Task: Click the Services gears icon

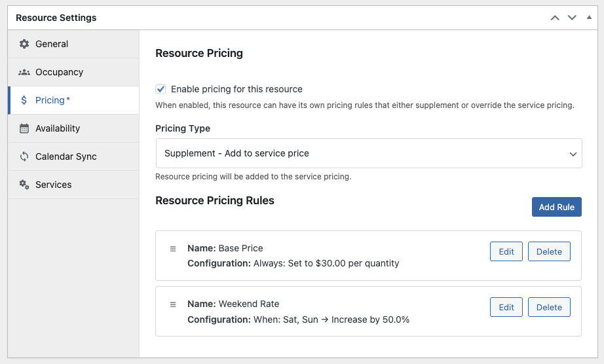Action: (x=24, y=185)
